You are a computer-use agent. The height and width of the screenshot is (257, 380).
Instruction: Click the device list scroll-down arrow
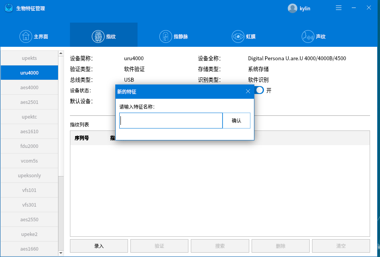[x=61, y=253]
